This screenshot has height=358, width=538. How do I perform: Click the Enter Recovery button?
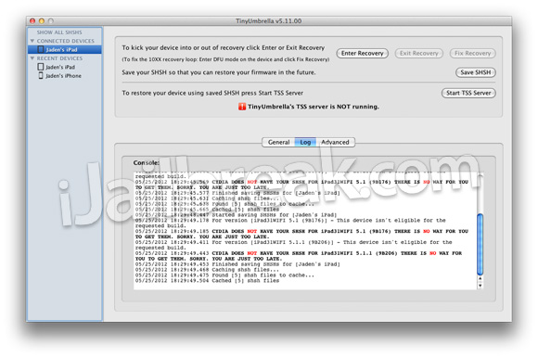[362, 53]
